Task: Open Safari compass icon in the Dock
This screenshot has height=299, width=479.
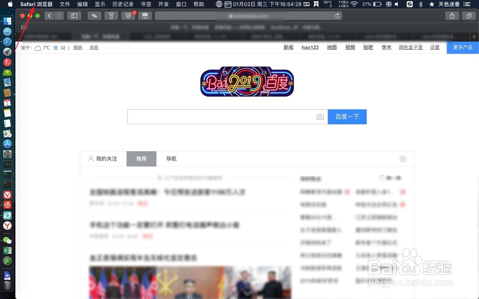Action: click(x=7, y=42)
